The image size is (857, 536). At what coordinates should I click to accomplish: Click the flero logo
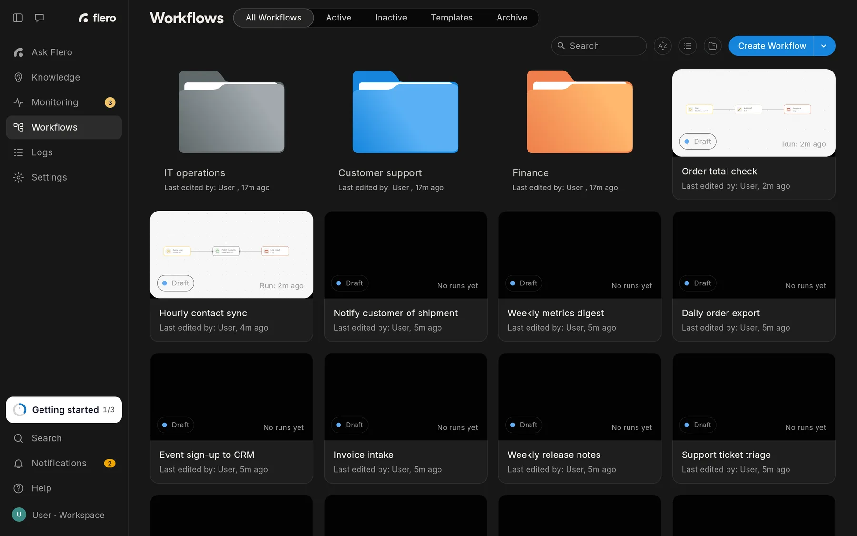[x=97, y=18]
